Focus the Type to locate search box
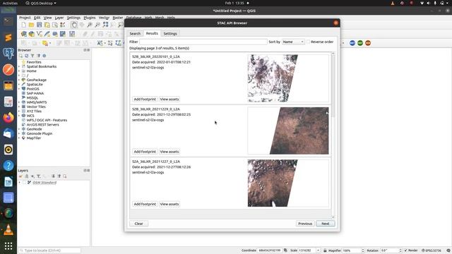The width and height of the screenshot is (452, 254). 49,250
